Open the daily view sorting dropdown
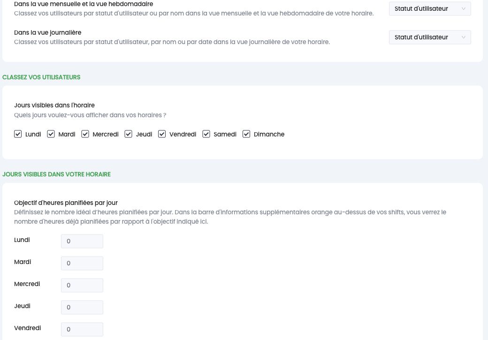488x340 pixels. point(430,38)
